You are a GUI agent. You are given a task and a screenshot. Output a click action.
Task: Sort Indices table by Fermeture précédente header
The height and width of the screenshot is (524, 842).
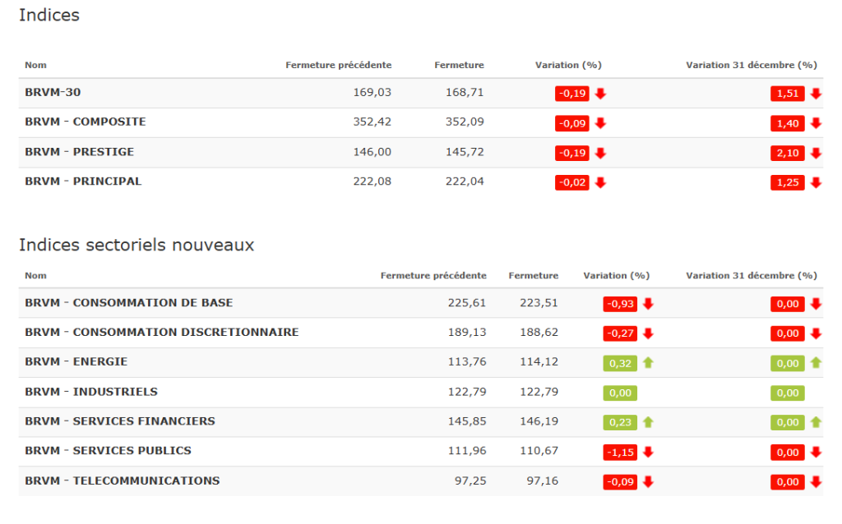tap(338, 65)
